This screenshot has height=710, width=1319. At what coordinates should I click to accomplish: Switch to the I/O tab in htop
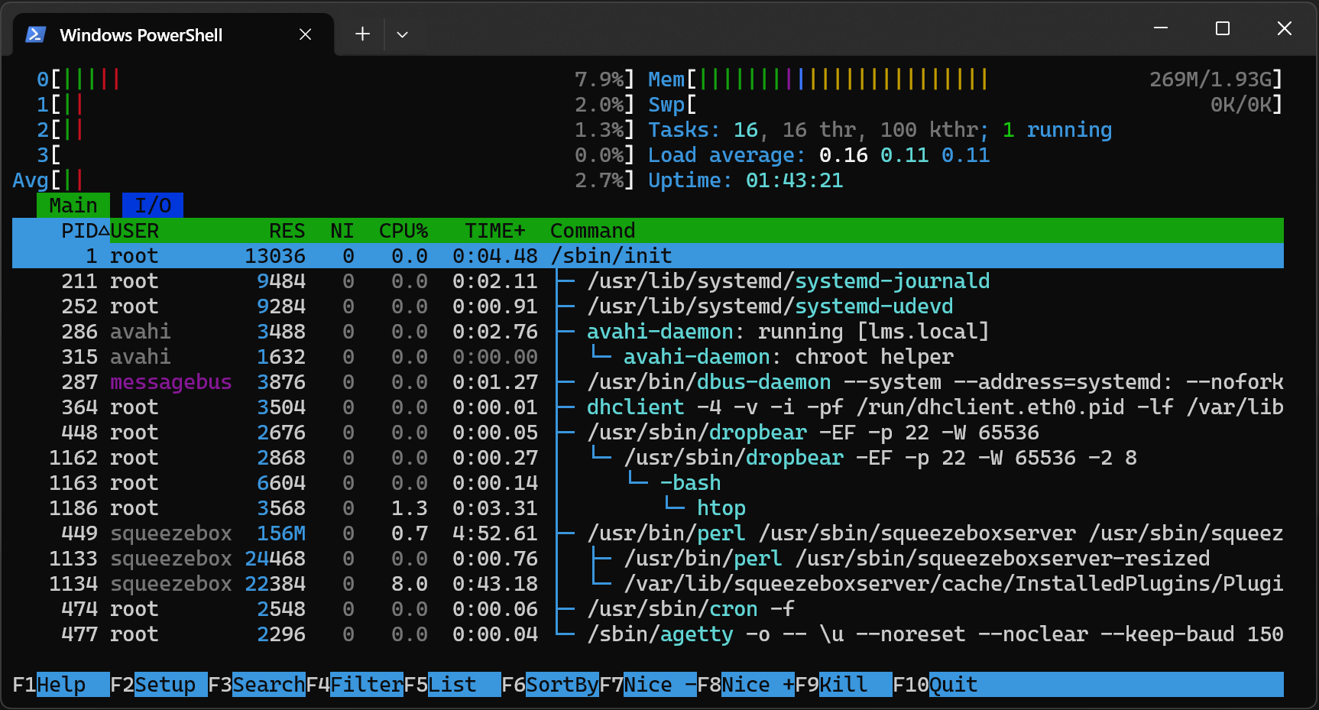pos(152,206)
